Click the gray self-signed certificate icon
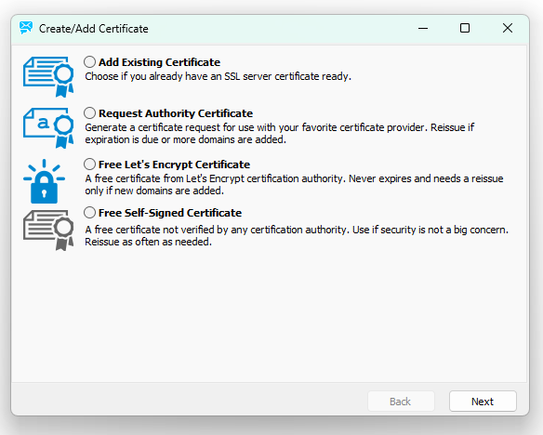The image size is (543, 435). tap(48, 230)
